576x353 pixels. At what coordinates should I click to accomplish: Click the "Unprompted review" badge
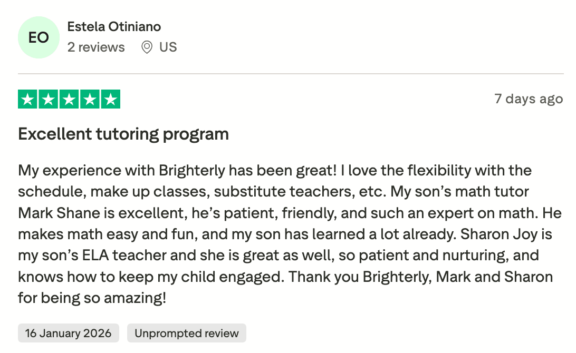coord(187,333)
